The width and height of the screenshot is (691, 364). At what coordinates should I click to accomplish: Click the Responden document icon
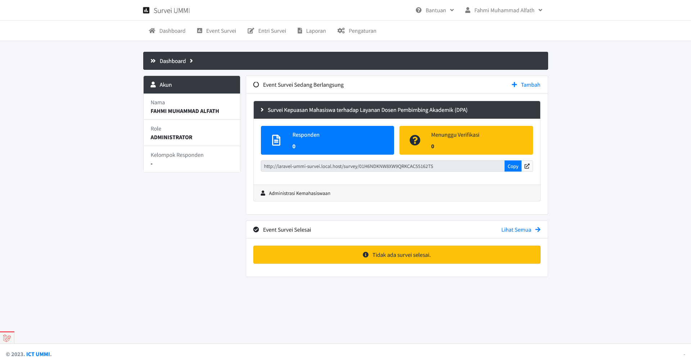(276, 140)
